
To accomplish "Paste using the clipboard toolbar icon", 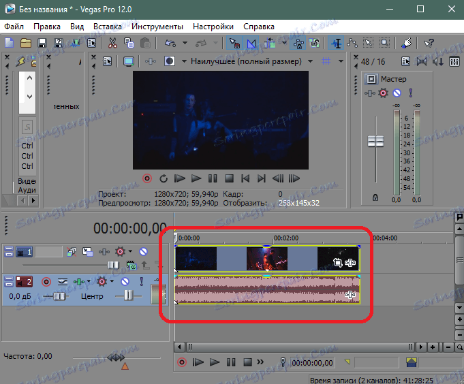I will pos(145,43).
